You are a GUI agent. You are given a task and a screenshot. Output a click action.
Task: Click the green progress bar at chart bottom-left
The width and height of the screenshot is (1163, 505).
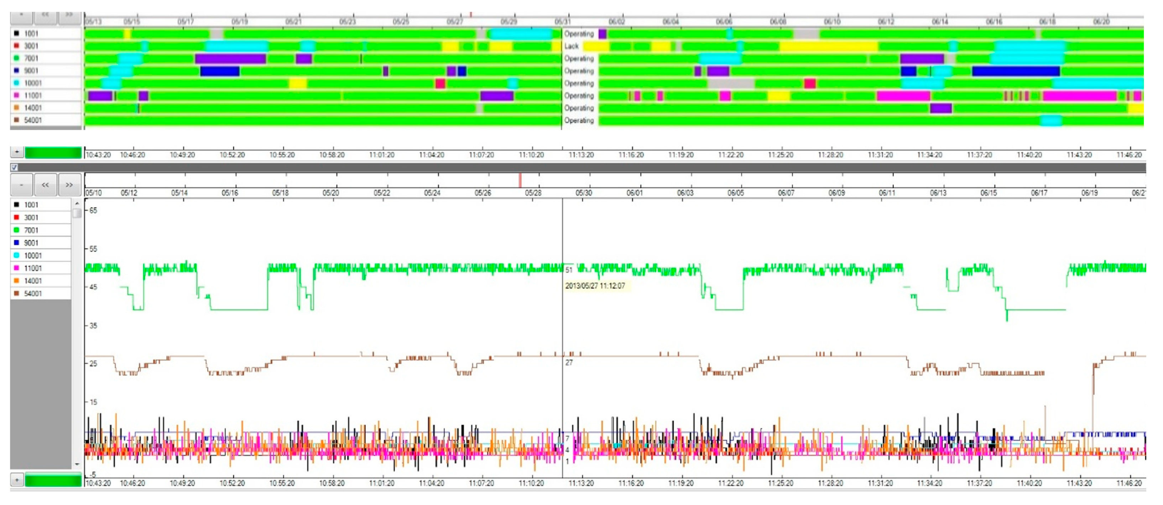coord(53,480)
